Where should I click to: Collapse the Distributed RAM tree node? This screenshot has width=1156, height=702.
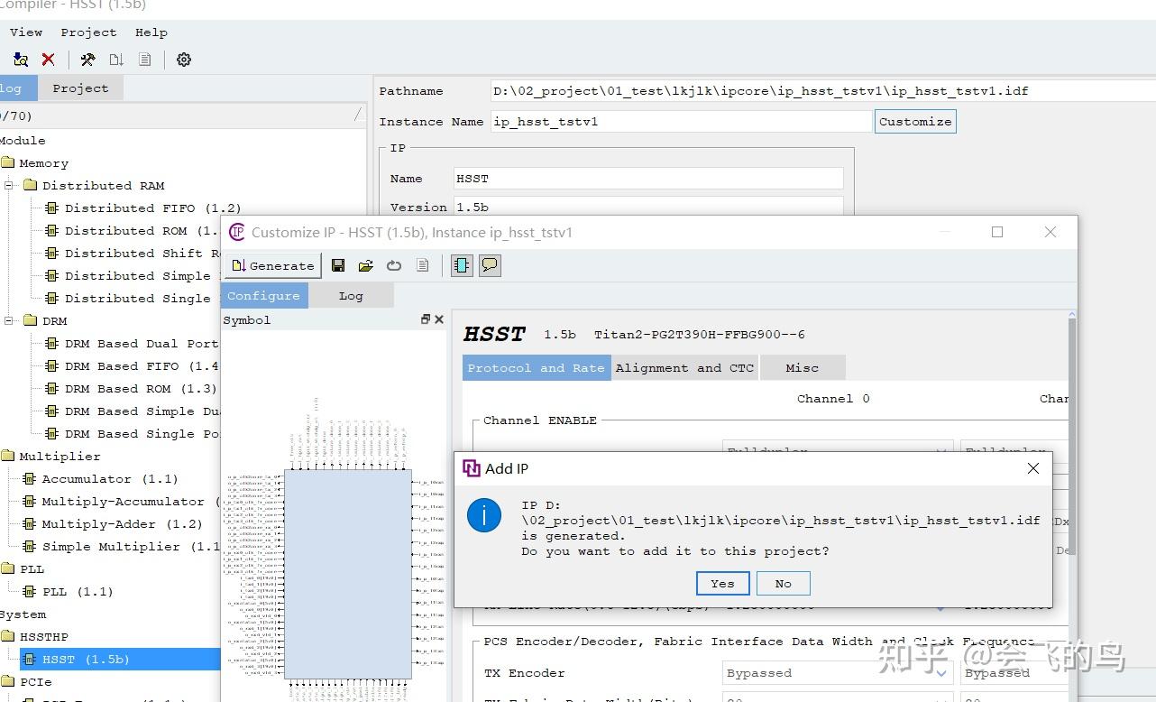point(9,186)
